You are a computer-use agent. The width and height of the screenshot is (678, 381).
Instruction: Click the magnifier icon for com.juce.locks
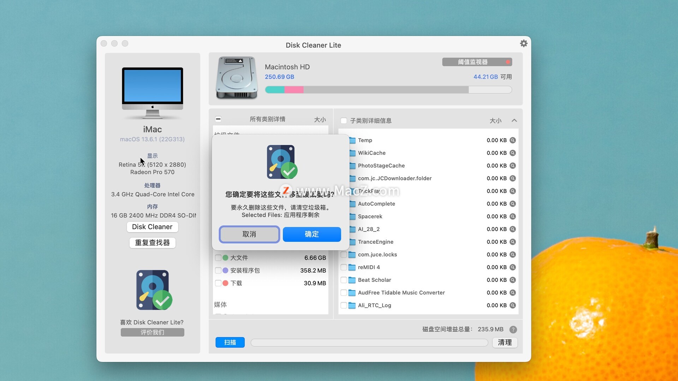513,255
